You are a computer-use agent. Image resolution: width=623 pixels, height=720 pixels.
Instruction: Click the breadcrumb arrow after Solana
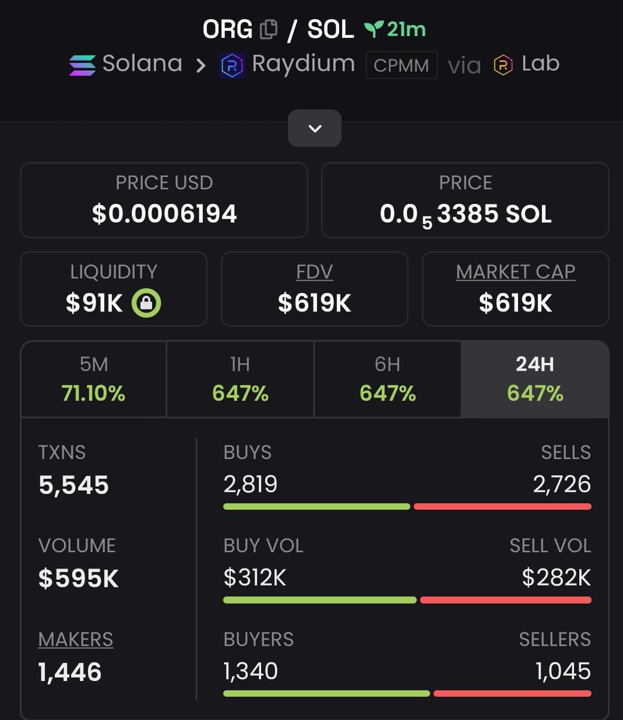[200, 65]
